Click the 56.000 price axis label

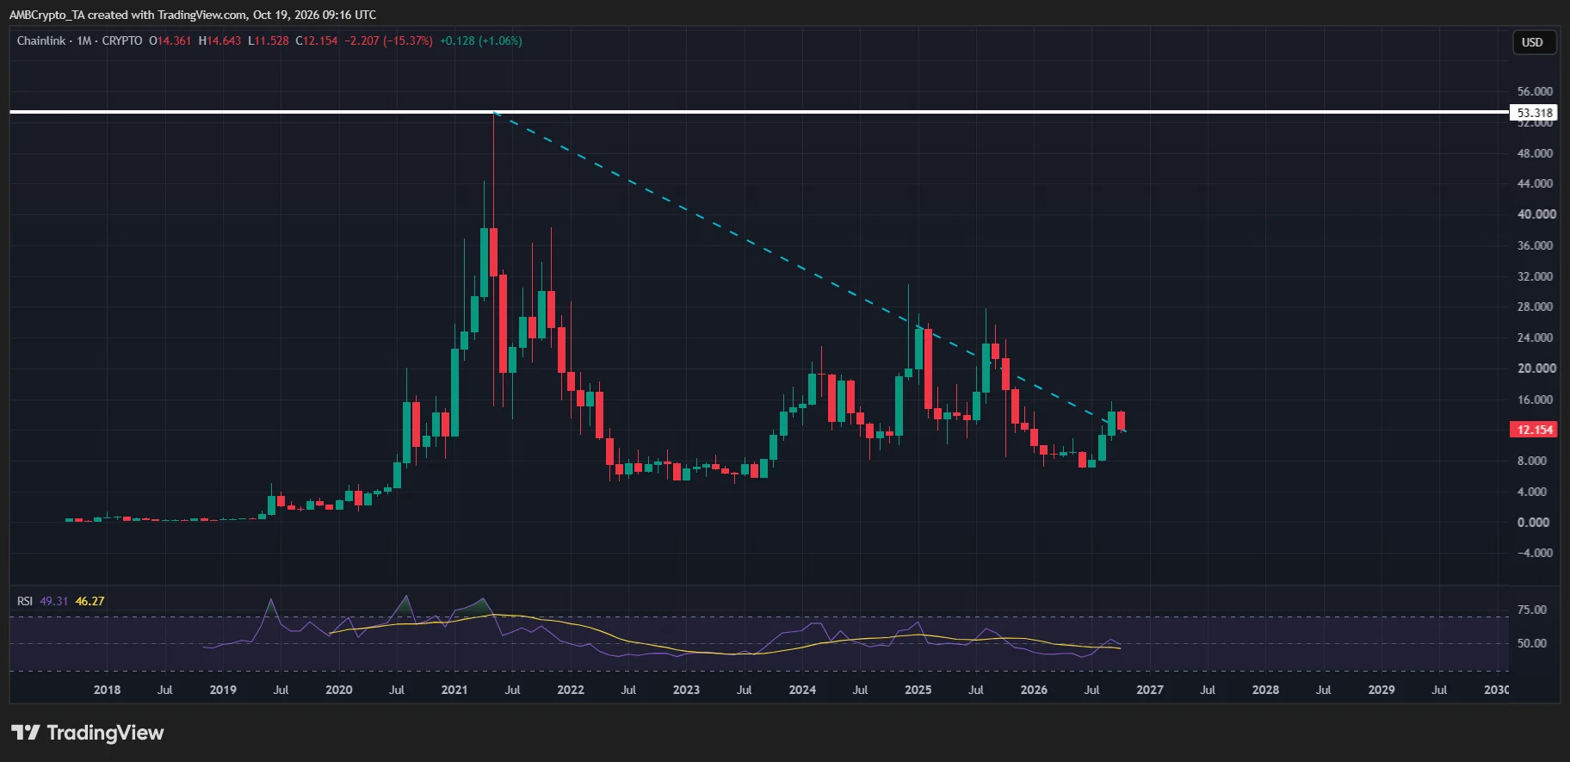1536,91
